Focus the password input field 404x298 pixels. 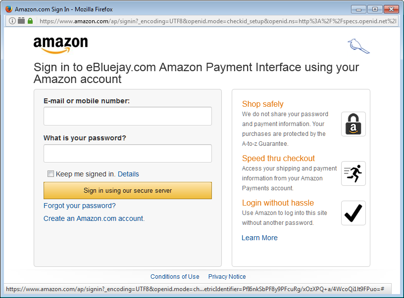tap(128, 154)
